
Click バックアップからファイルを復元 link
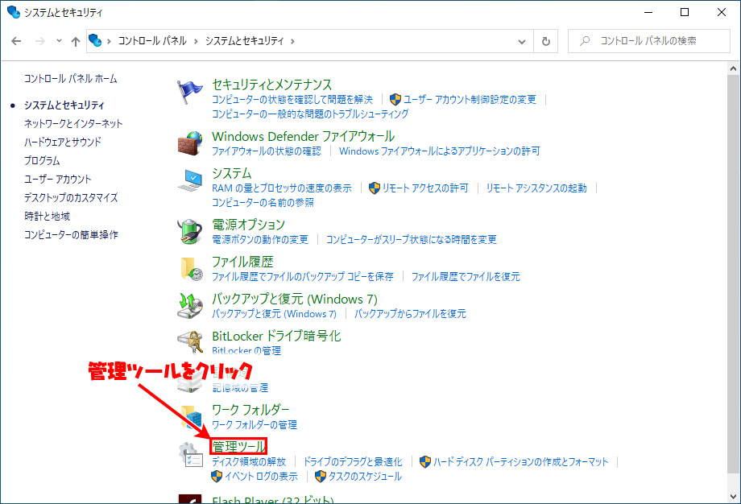click(x=410, y=313)
